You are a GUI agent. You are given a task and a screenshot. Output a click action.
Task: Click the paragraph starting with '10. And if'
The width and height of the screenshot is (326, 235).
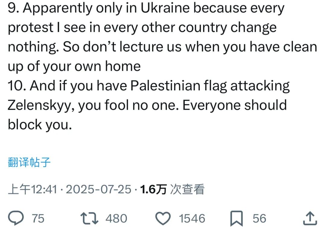pyautogui.click(x=149, y=105)
